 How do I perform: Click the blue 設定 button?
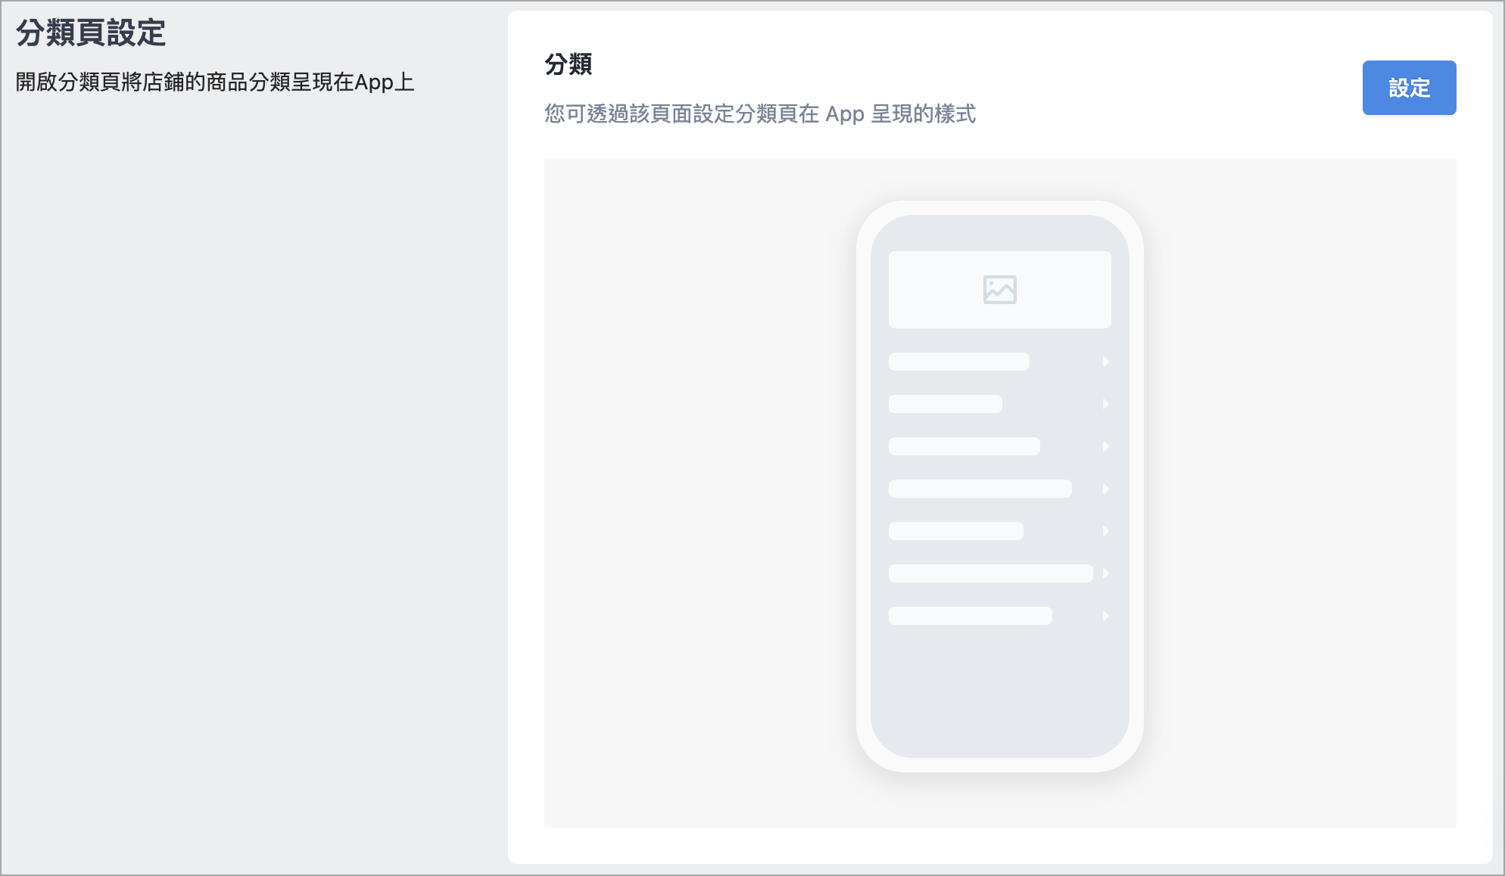[1409, 88]
